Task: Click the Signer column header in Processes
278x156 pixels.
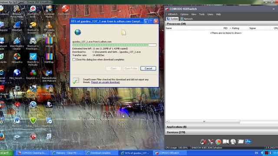Action: click(x=259, y=28)
